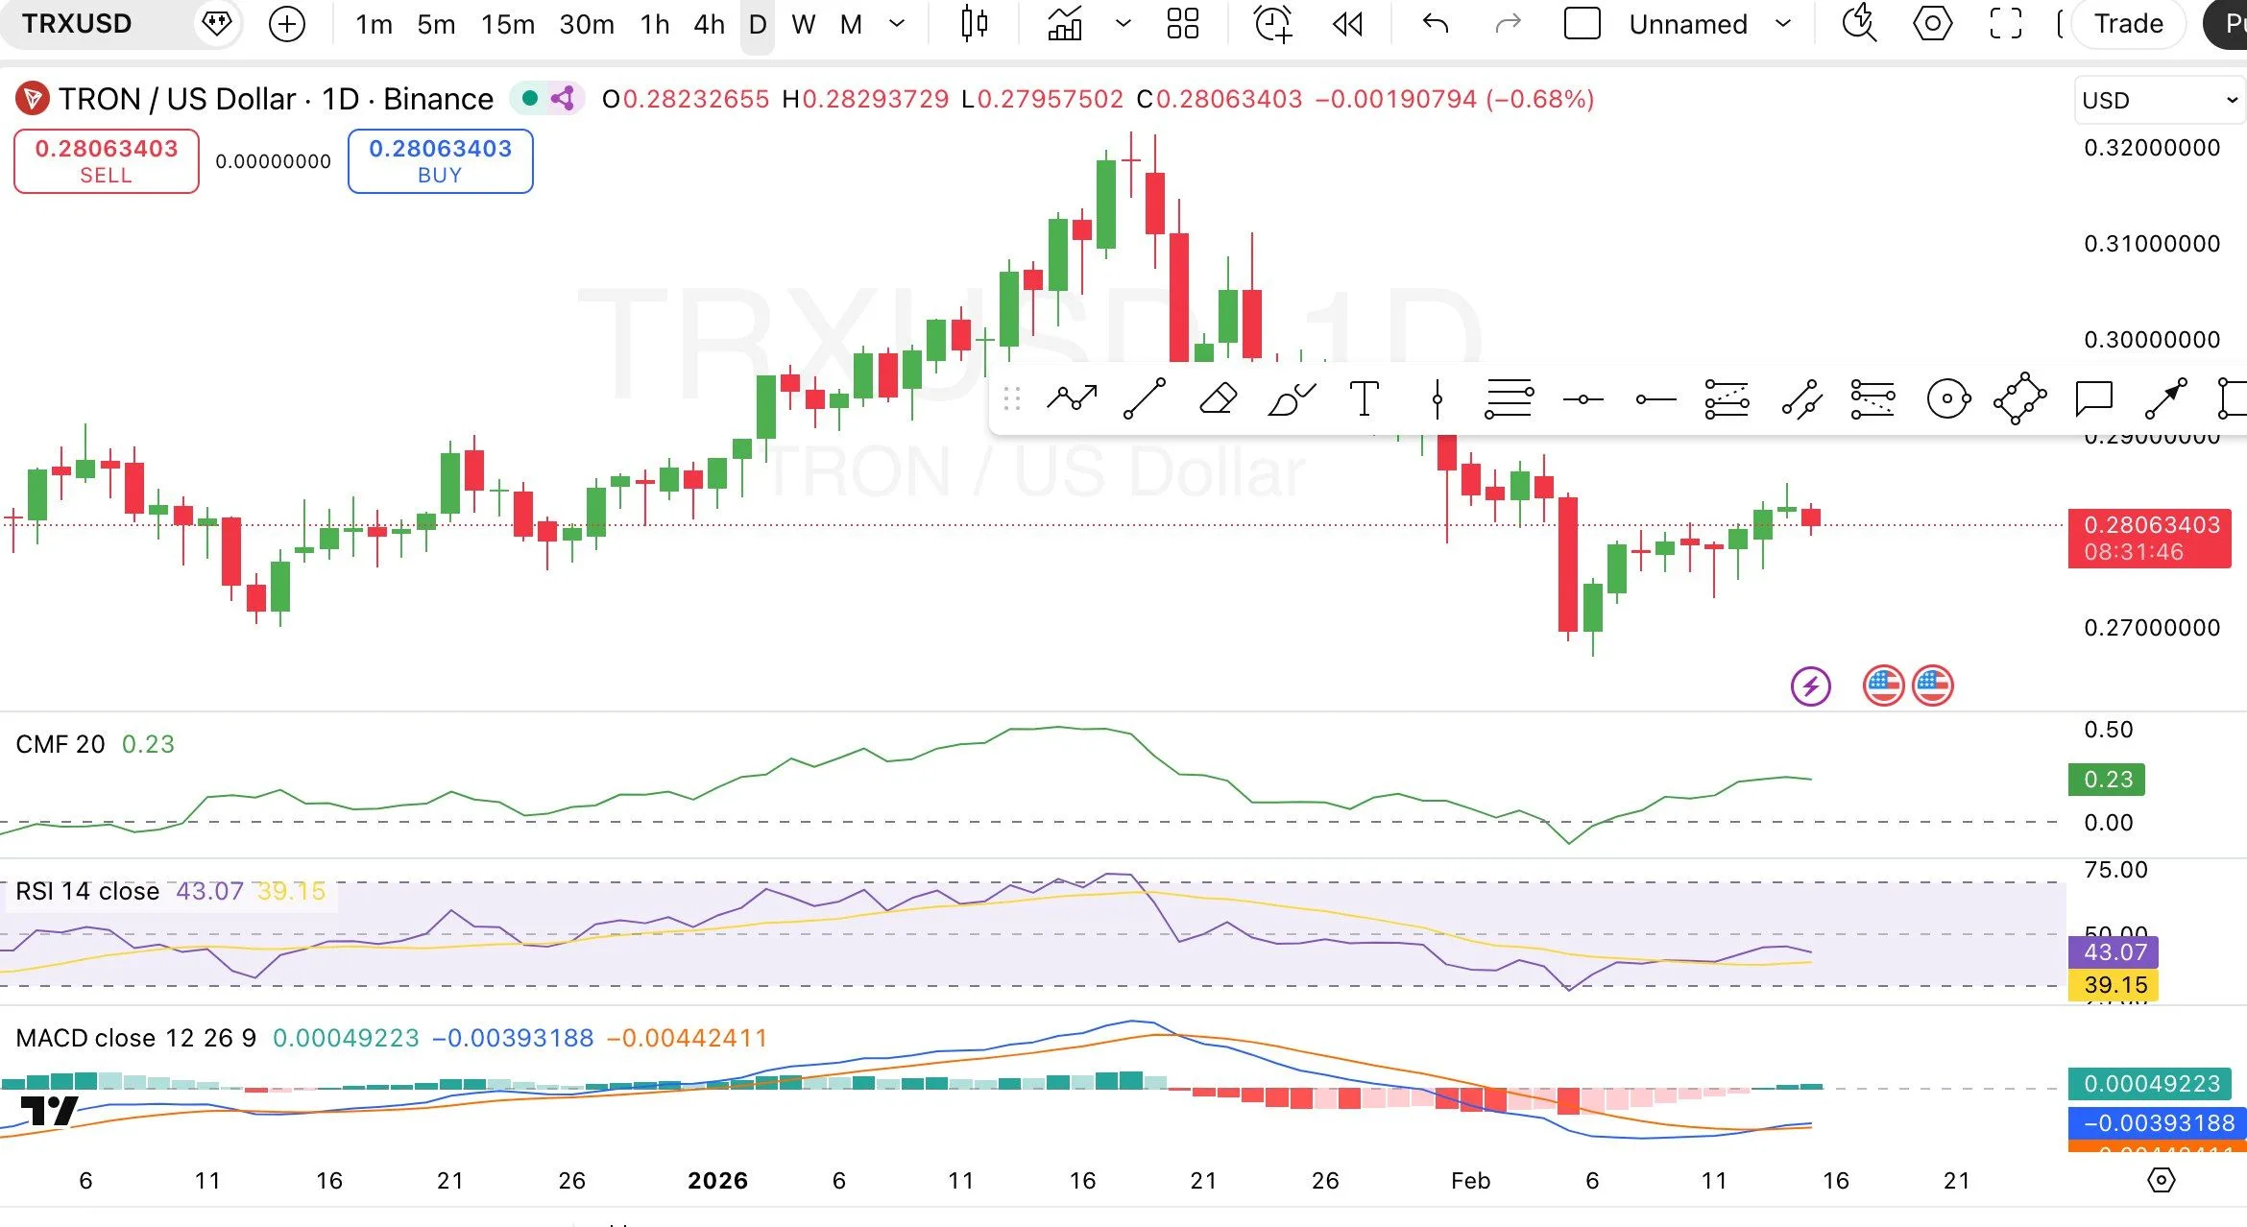Expand the timeframe chevron next to M
The height and width of the screenshot is (1227, 2247).
[x=897, y=24]
